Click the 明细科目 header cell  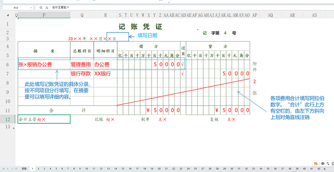(105, 51)
